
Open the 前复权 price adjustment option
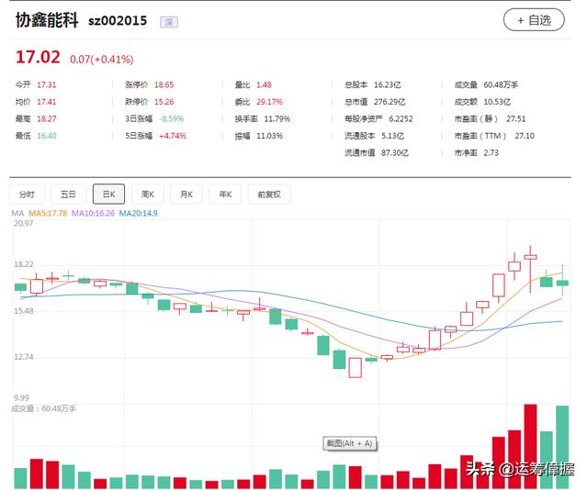(x=269, y=194)
